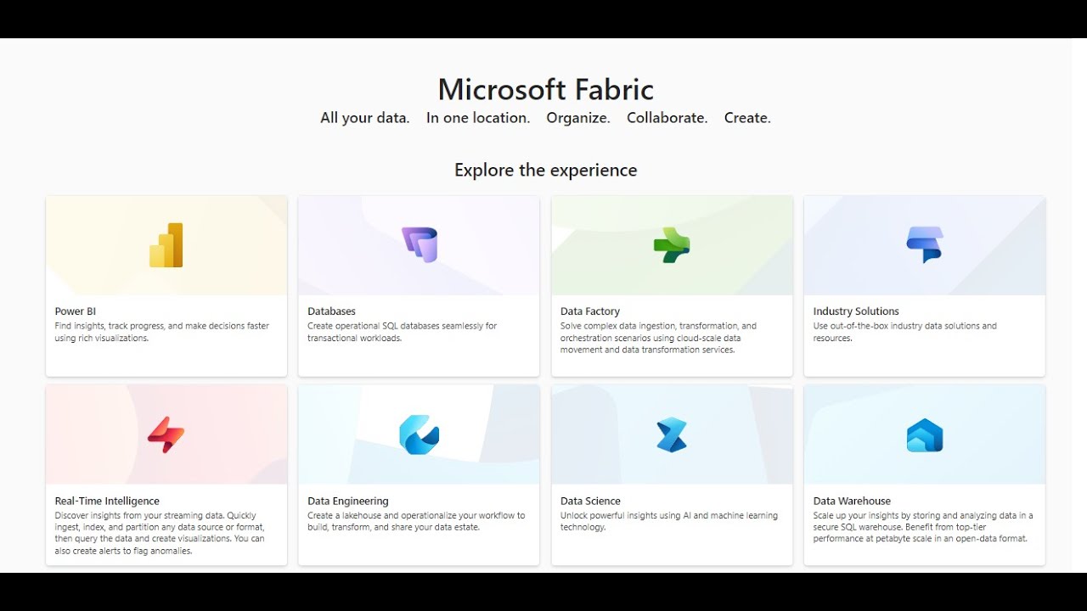Click 'Discover insights from your streaming data' text
The height and width of the screenshot is (611, 1087).
point(160,533)
